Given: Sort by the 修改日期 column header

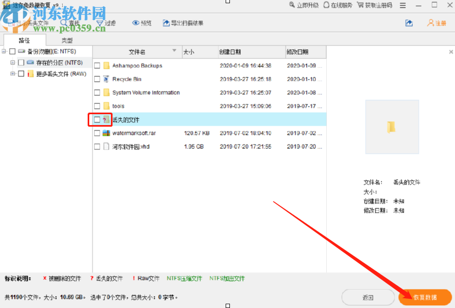Looking at the screenshot, I should point(306,52).
